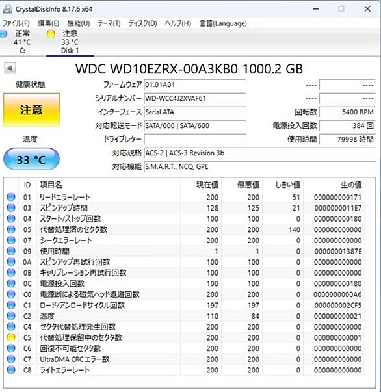Viewport: 381px width, 392px height.
Task: Click the yellow status circle for Disk 1
Action: (x=51, y=34)
